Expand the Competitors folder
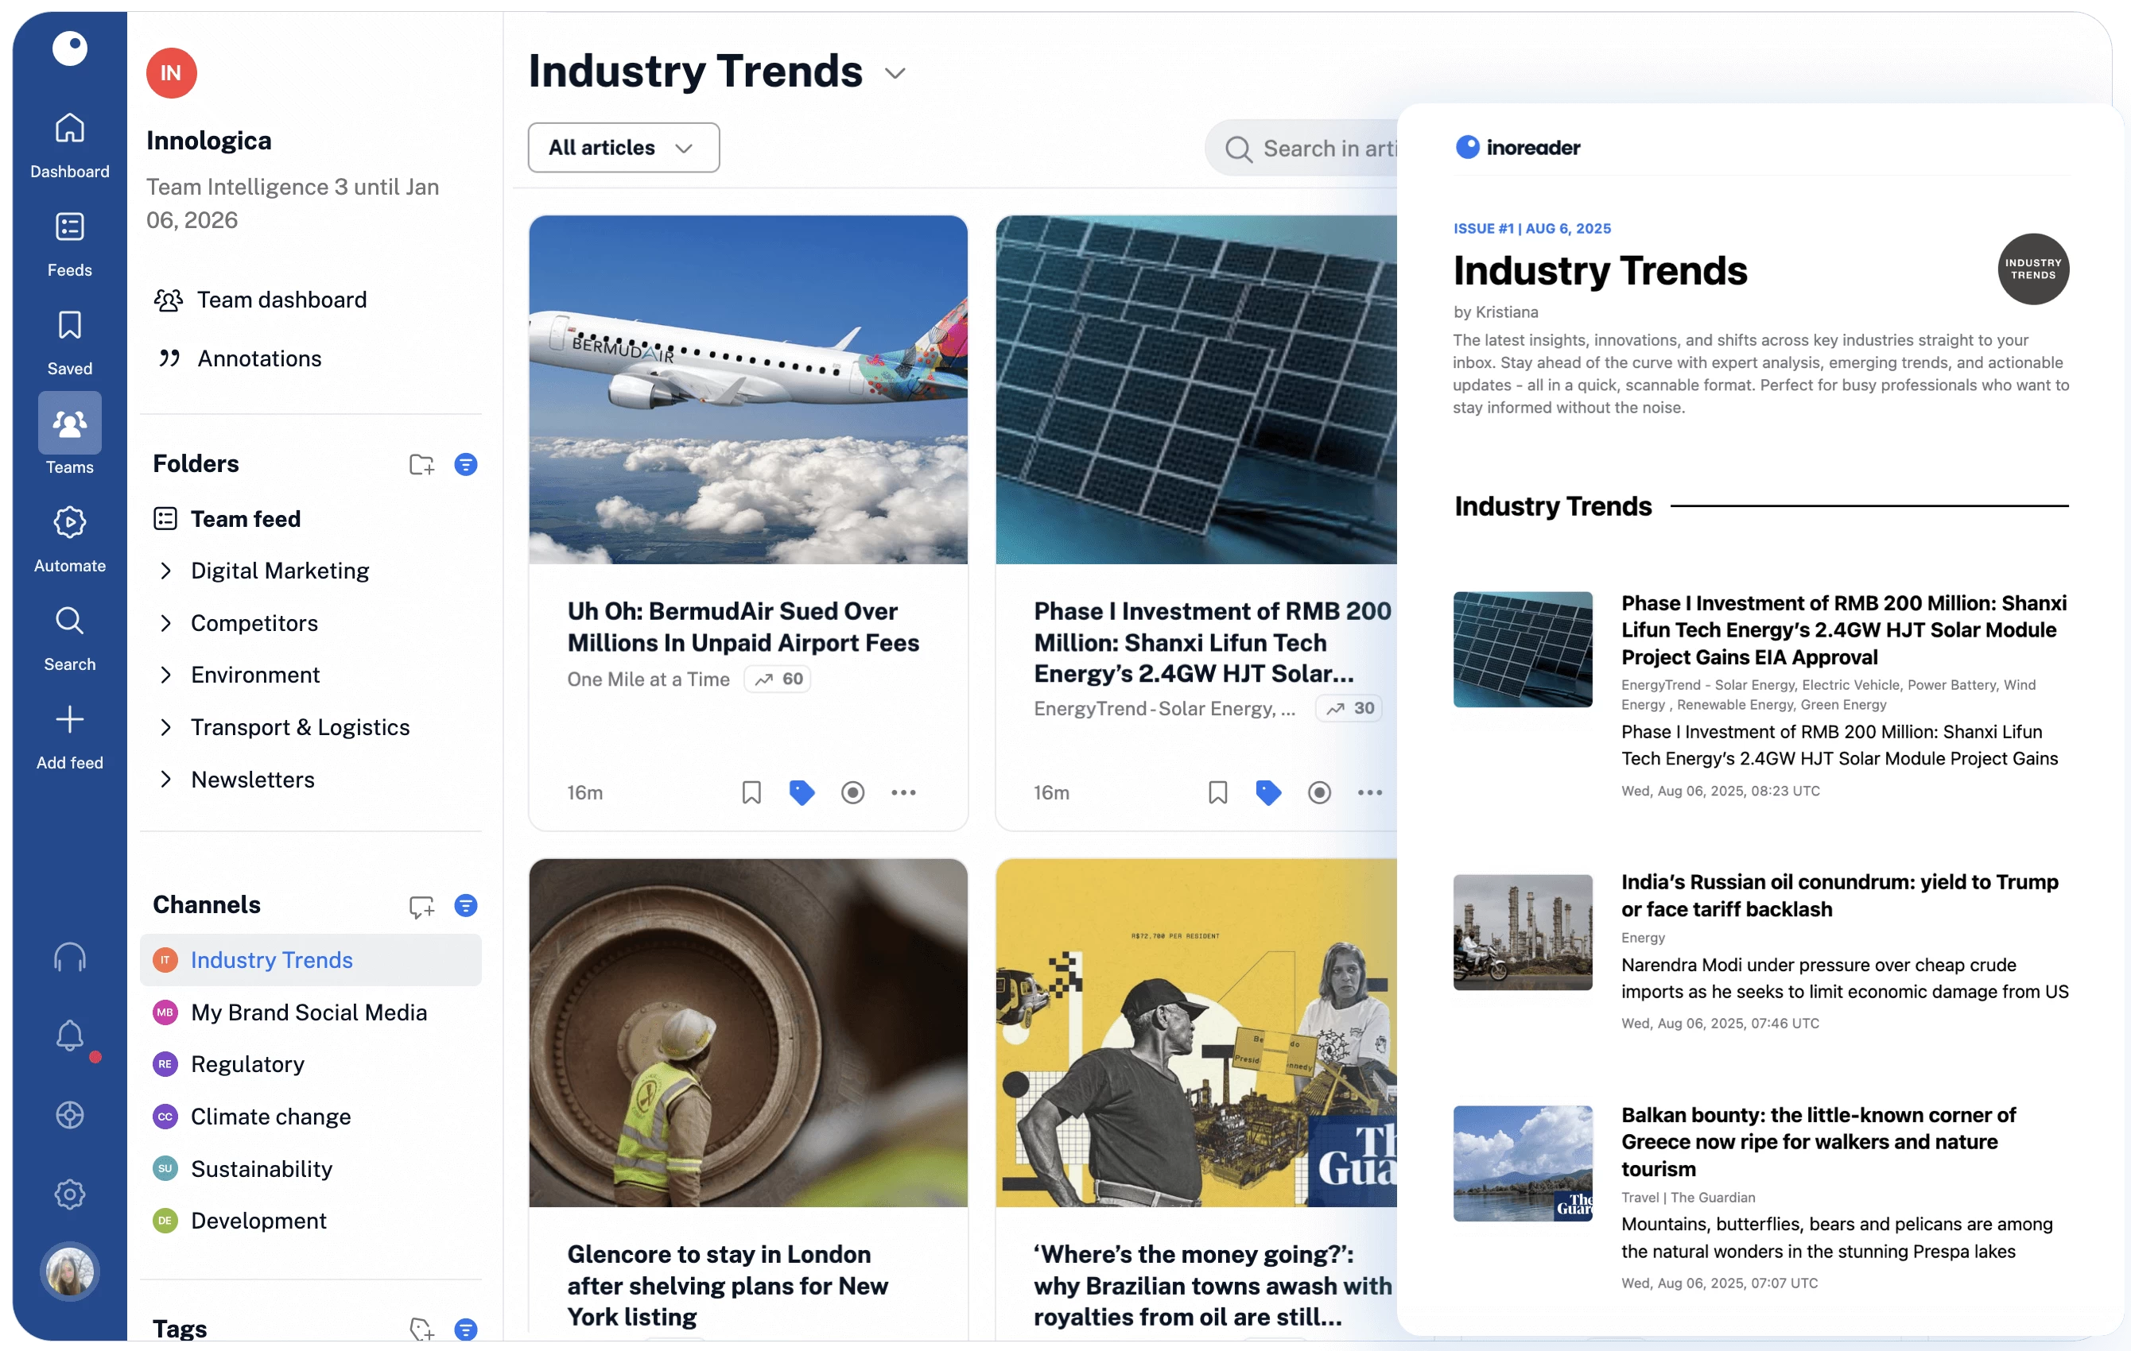The width and height of the screenshot is (2131, 1351). point(165,623)
